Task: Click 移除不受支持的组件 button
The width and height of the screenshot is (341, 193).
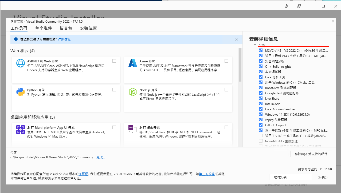Action: [311, 154]
